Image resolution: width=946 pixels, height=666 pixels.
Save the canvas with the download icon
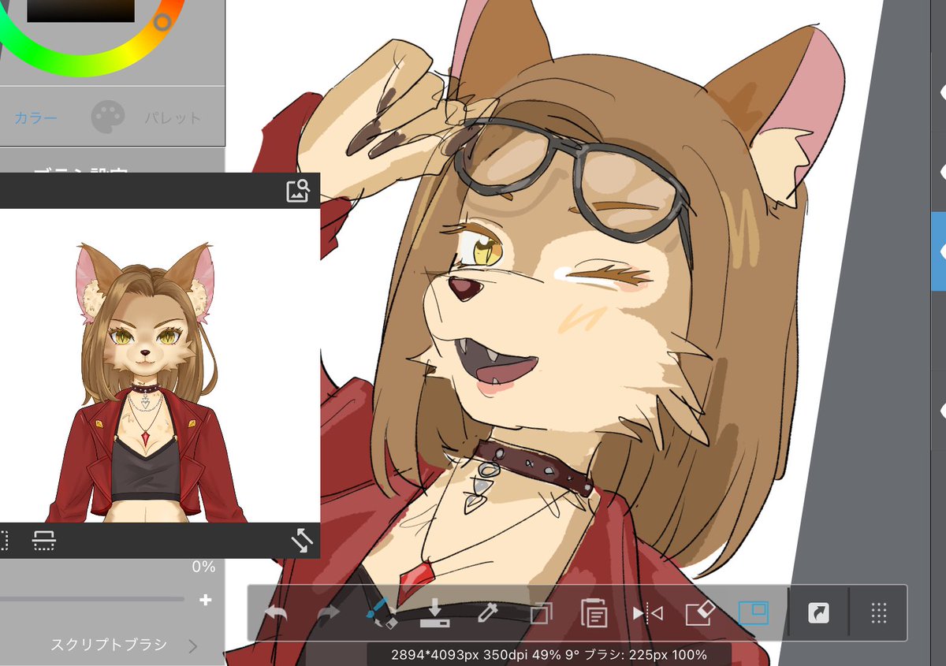[x=434, y=612]
